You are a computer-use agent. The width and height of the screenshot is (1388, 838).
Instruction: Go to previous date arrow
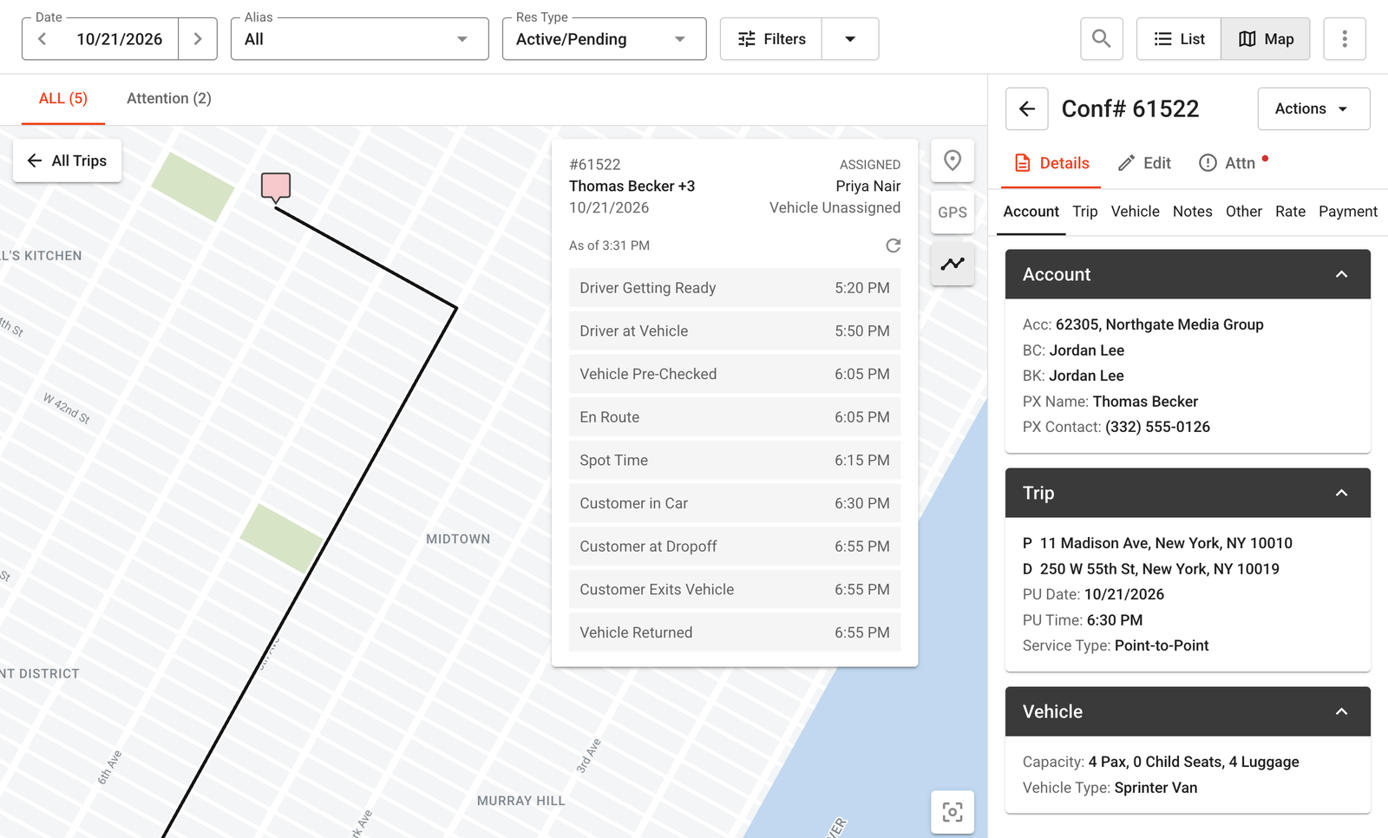pyautogui.click(x=42, y=39)
